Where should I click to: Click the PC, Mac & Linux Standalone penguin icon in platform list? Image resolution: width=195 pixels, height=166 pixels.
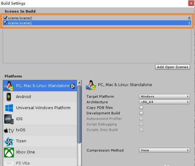pyautogui.click(x=9, y=86)
